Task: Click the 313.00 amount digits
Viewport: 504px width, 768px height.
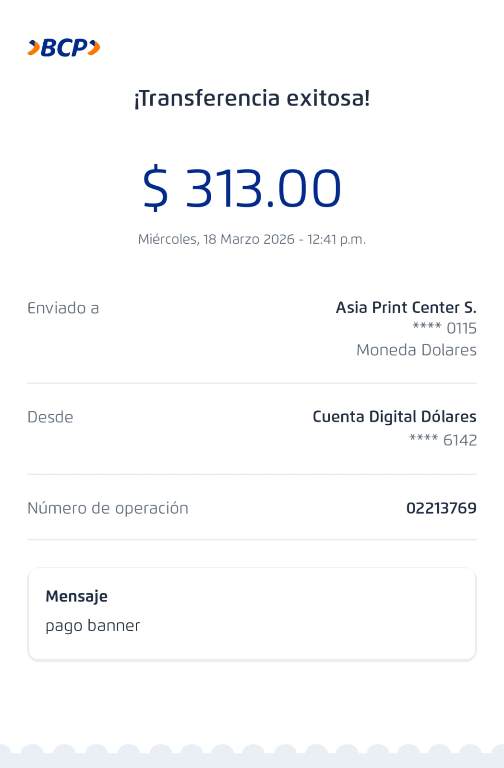Action: 263,188
